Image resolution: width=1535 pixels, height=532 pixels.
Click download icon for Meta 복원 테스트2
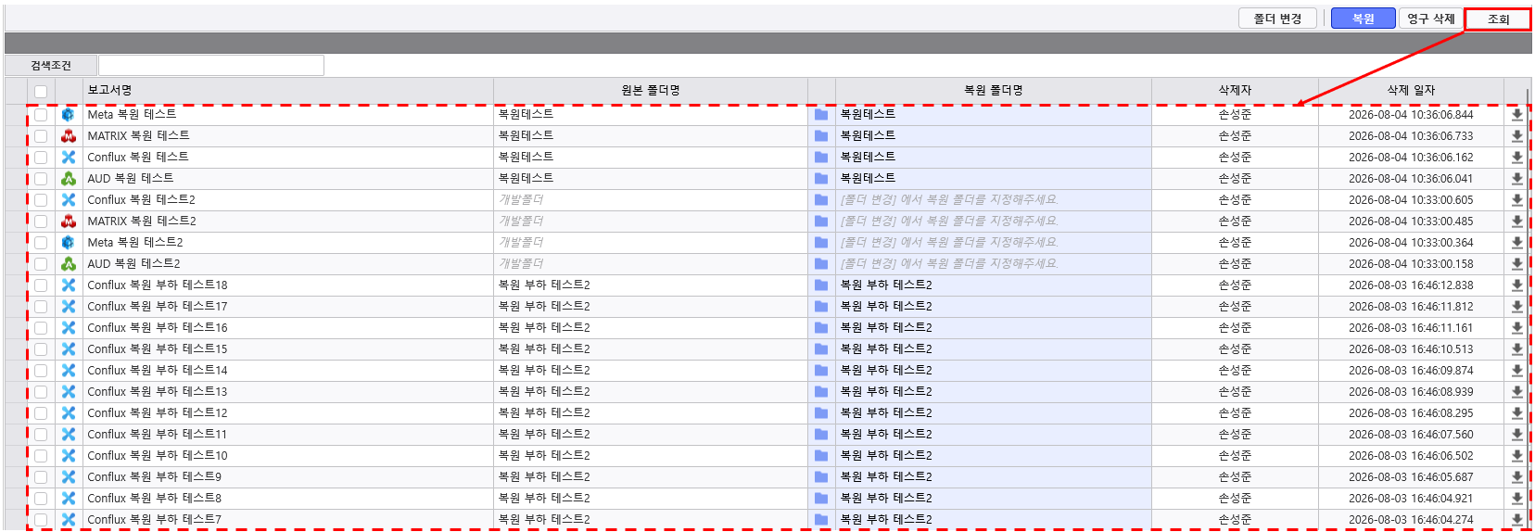pos(1516,243)
